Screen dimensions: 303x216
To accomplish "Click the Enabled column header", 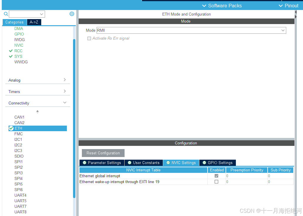I will (x=217, y=170).
